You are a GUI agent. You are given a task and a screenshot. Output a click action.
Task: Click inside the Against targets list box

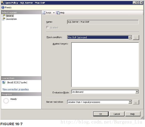tap(105, 65)
